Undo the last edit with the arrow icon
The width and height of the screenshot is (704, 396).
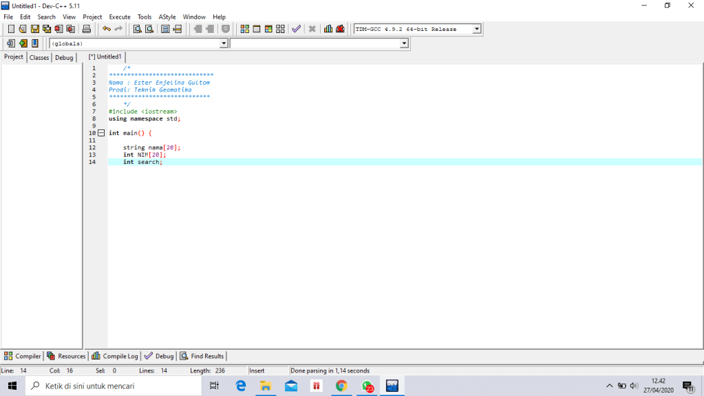click(106, 29)
